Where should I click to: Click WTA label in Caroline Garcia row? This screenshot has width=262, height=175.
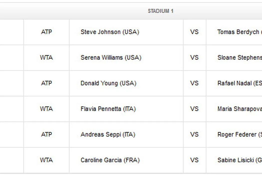coord(46,160)
